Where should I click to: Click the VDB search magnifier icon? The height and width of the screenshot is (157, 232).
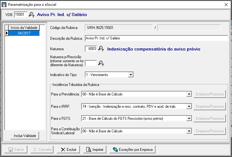(32, 14)
